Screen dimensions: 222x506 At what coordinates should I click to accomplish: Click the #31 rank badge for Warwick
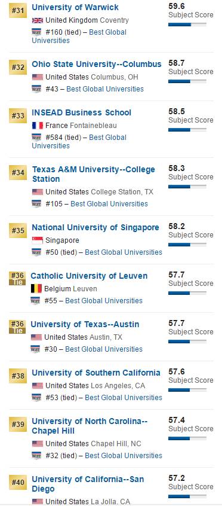(x=18, y=10)
